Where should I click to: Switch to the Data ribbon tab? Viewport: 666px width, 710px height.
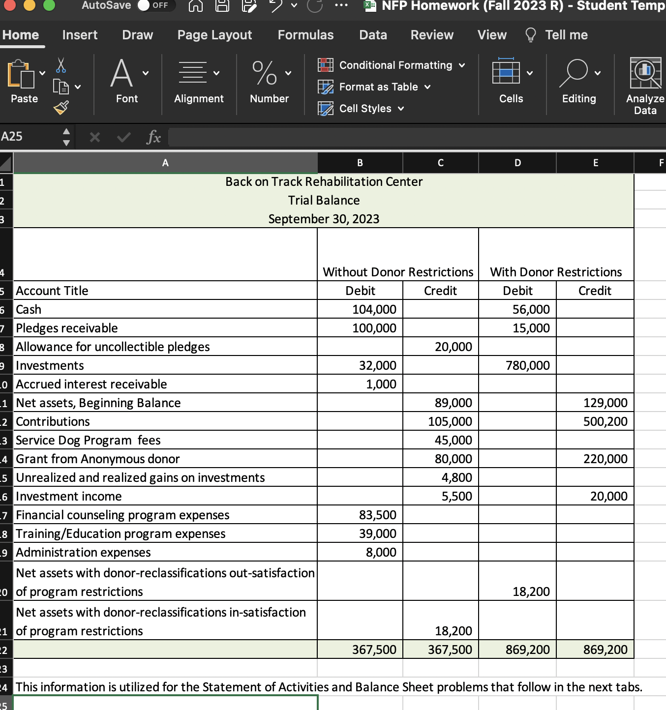(x=372, y=34)
